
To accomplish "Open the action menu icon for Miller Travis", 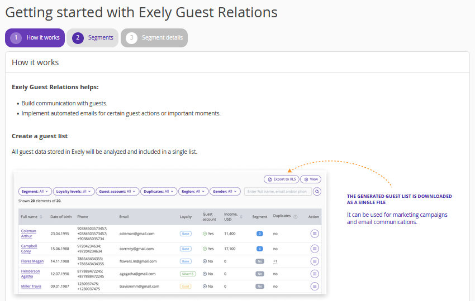I will (x=315, y=287).
